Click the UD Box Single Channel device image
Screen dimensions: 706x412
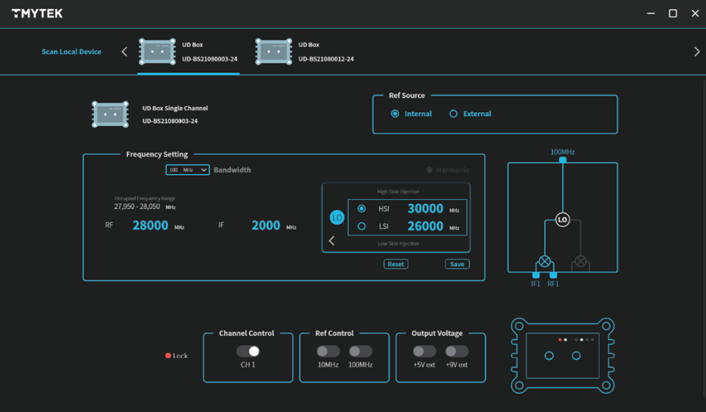(111, 114)
